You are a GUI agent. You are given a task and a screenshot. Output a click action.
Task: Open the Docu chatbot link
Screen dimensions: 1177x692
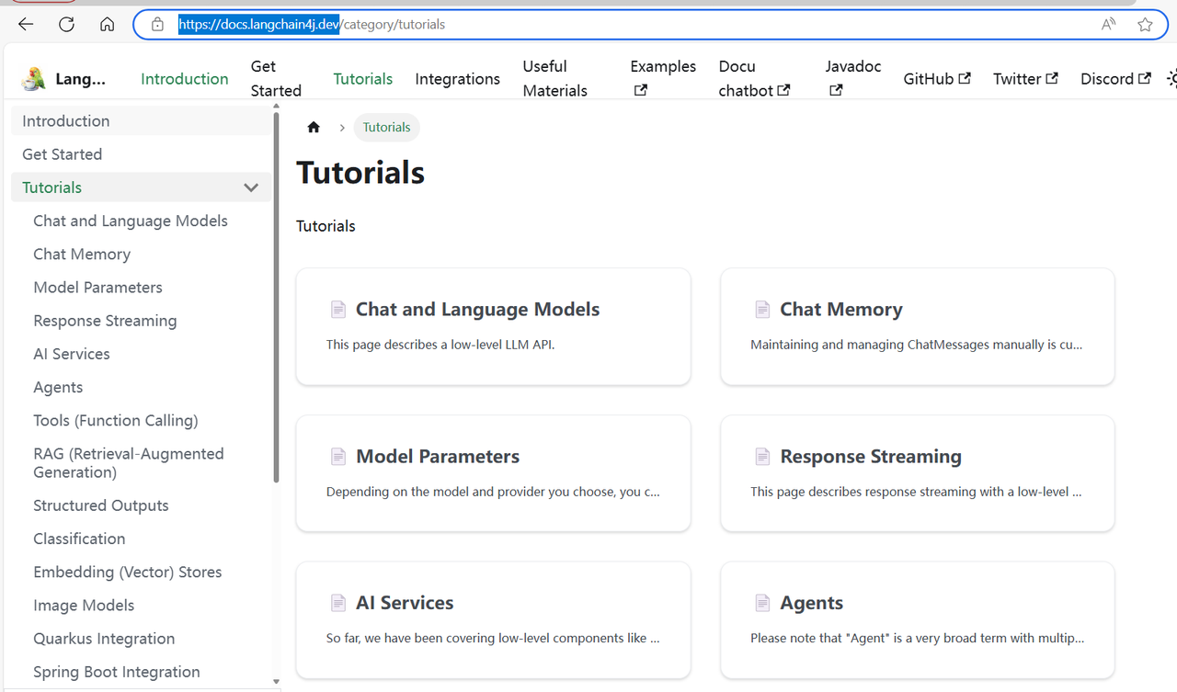click(754, 79)
